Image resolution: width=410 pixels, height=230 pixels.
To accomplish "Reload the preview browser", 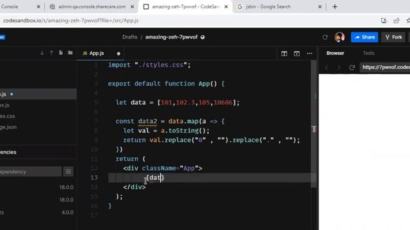I will point(352,68).
